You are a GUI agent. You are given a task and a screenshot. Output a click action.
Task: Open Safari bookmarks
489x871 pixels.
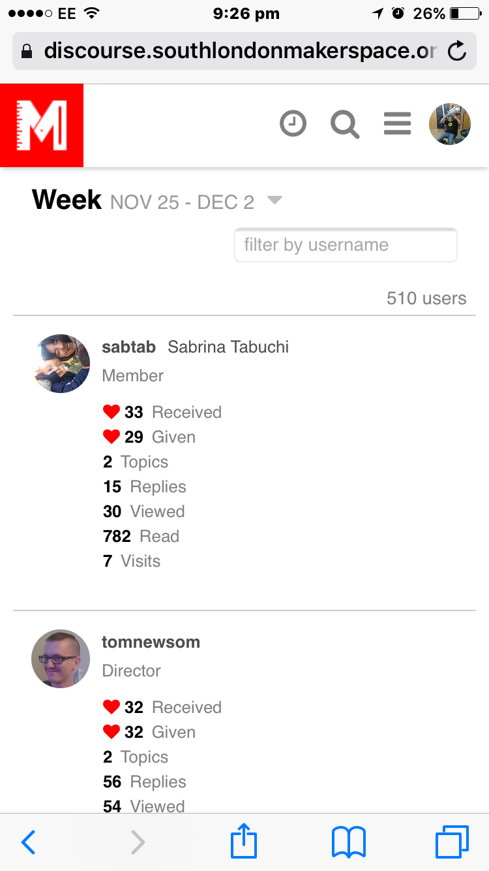pos(349,842)
